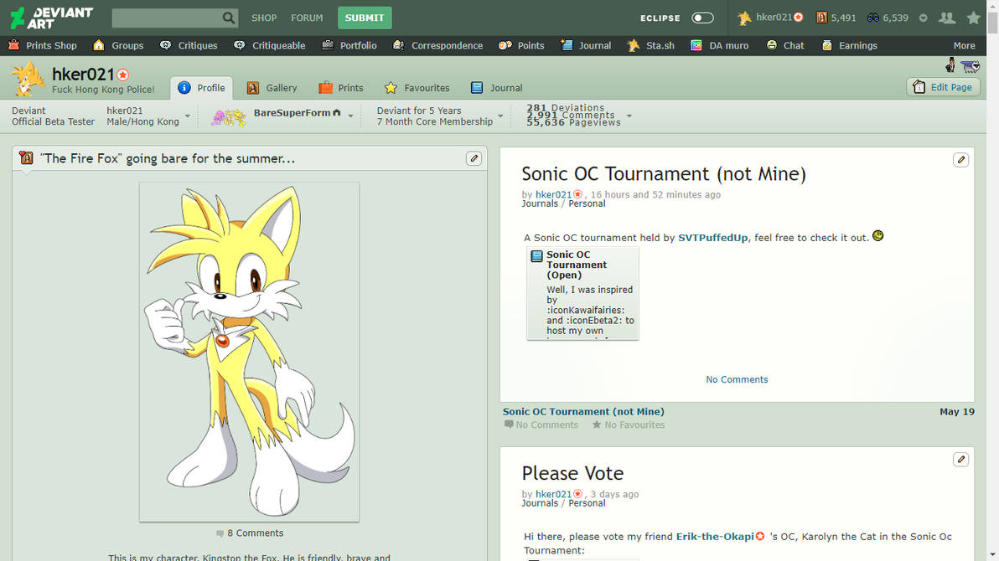The width and height of the screenshot is (999, 561).
Task: Open the Kingston the Fox artwork thumbnail
Action: [249, 353]
